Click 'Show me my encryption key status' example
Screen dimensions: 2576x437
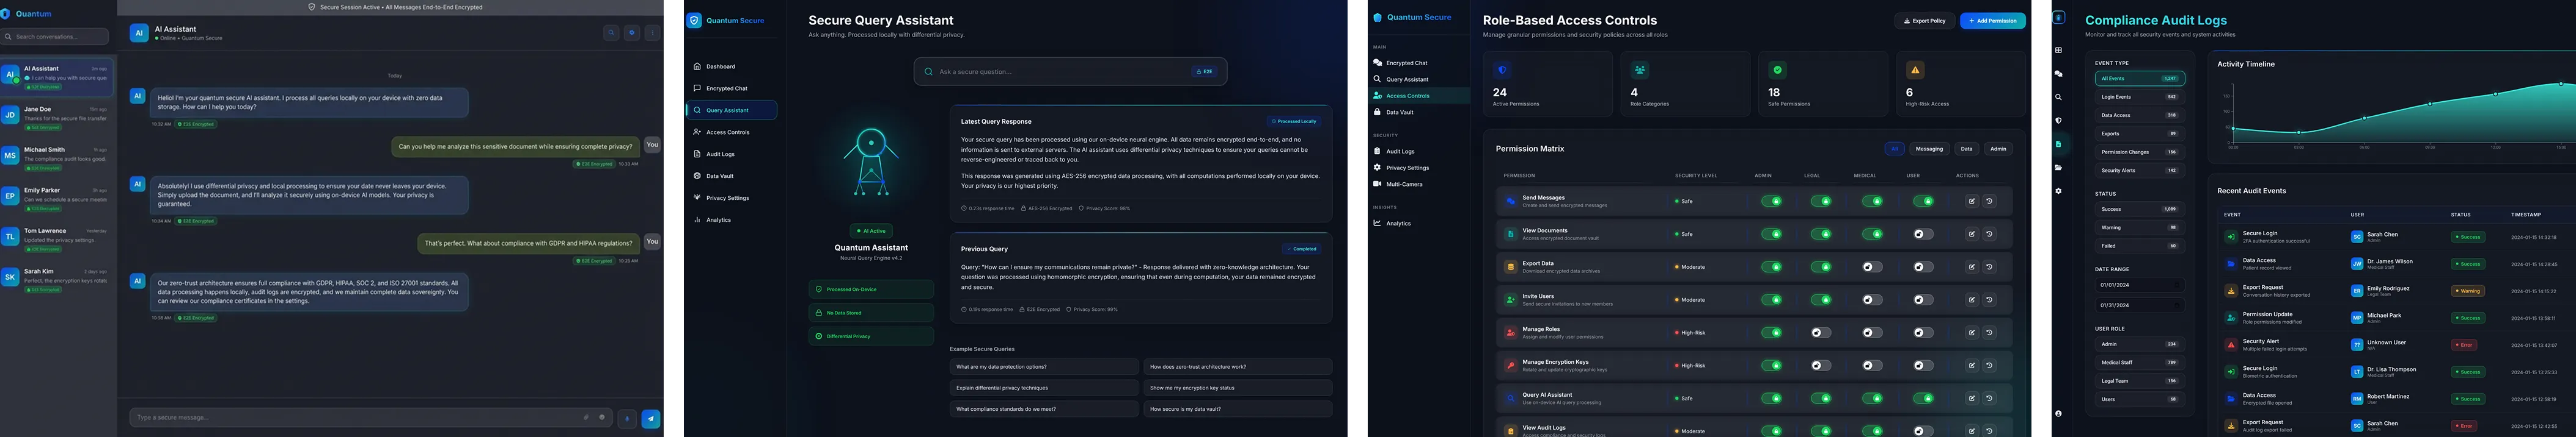click(x=1238, y=388)
